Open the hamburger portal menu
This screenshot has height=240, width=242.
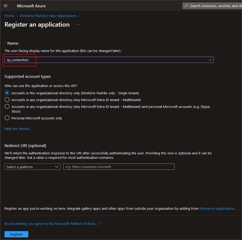pyautogui.click(x=5, y=6)
